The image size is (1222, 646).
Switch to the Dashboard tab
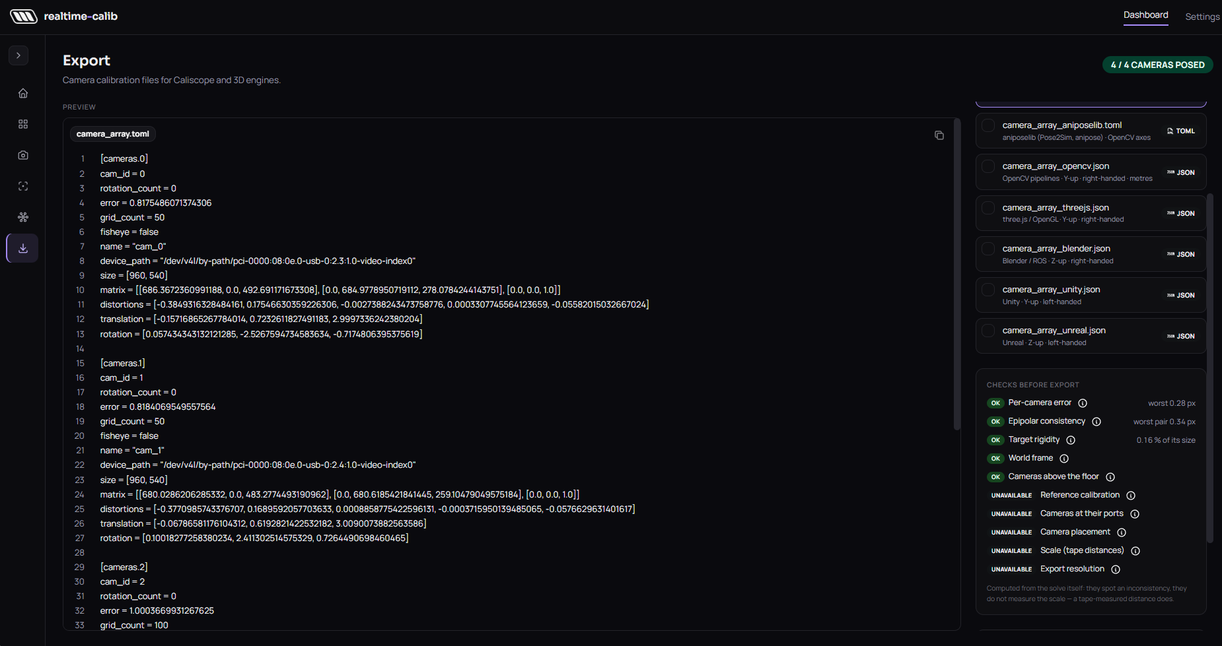pos(1146,15)
